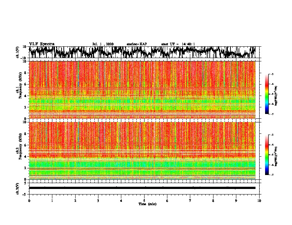The height and width of the screenshot is (225, 292).
Task: Click the time axis tick label "7"
Action: [x=190, y=201]
